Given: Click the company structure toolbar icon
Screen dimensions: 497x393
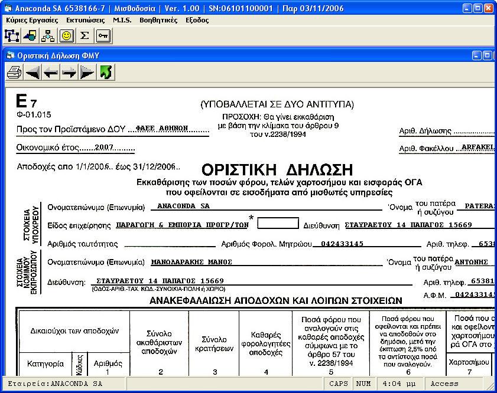Looking at the screenshot, I should tap(12, 35).
